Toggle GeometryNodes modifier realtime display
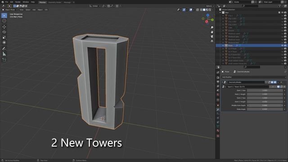 tap(272, 82)
